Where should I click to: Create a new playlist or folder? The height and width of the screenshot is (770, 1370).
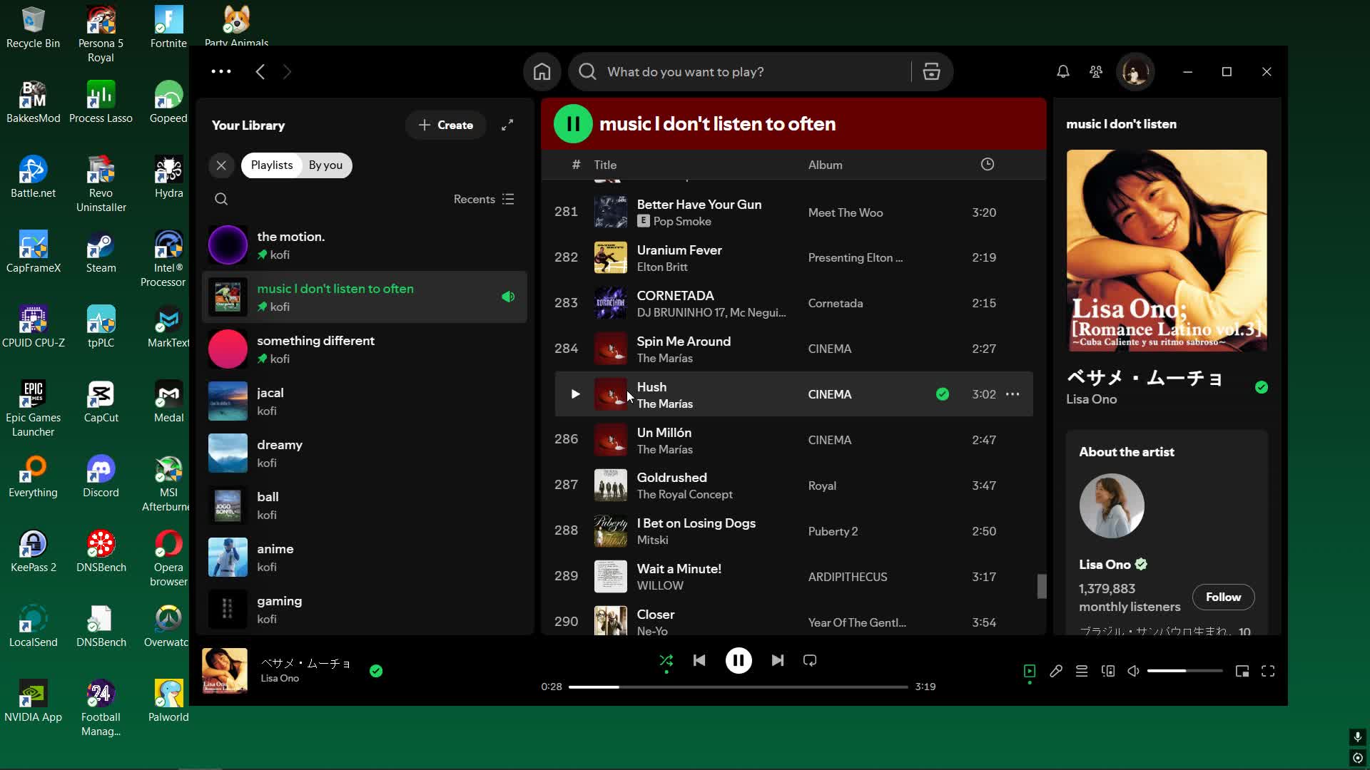tap(445, 125)
